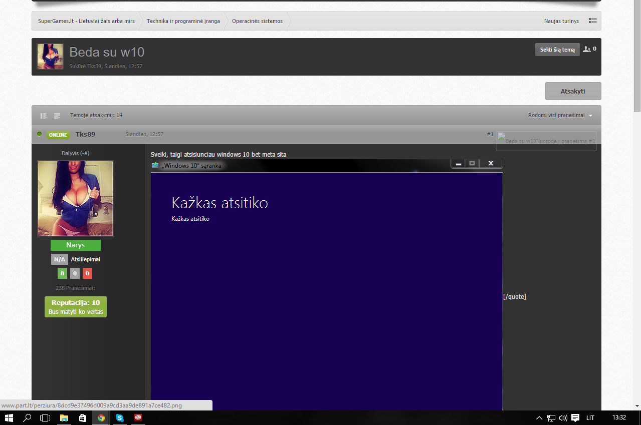Click the 'Narys' member group badge
This screenshot has width=641, height=425.
click(76, 245)
